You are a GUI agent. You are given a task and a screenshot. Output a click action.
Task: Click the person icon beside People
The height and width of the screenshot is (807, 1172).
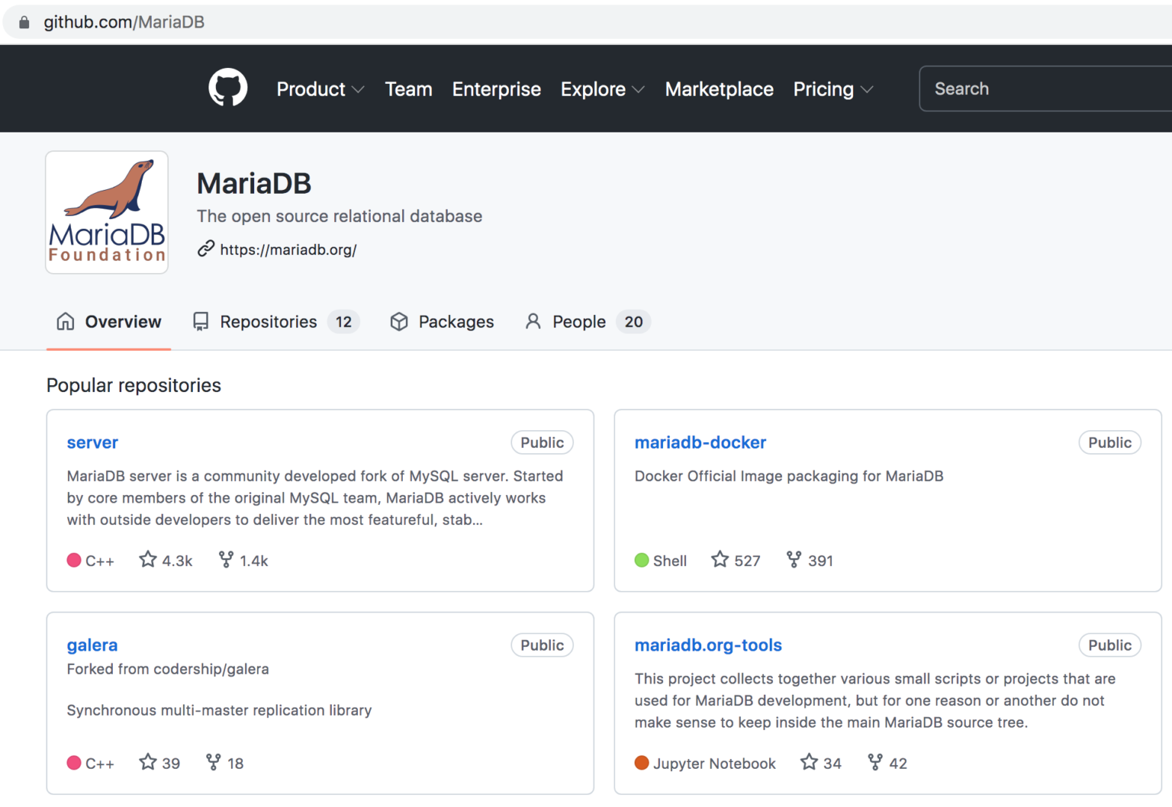(533, 322)
